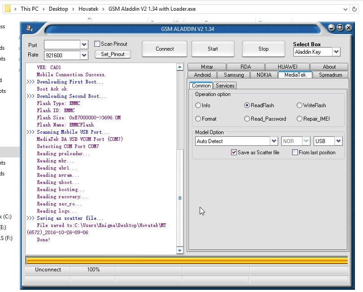This screenshot has width=363, height=292.
Task: Enable the Scan Pinout checkbox
Action: click(x=97, y=44)
